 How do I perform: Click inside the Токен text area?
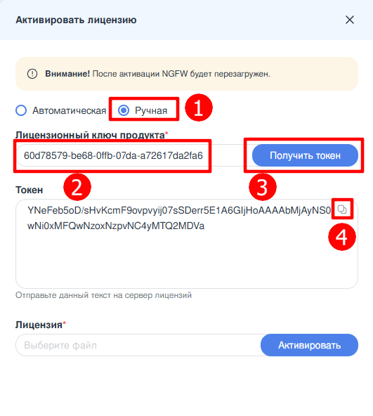coord(187,244)
